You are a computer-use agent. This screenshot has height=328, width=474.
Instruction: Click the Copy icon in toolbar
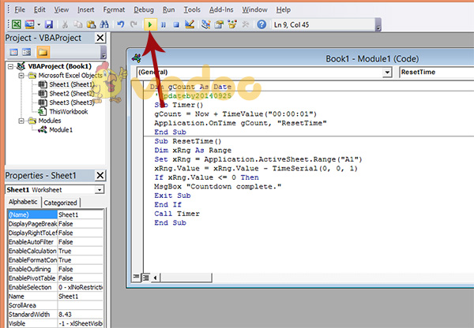78,24
